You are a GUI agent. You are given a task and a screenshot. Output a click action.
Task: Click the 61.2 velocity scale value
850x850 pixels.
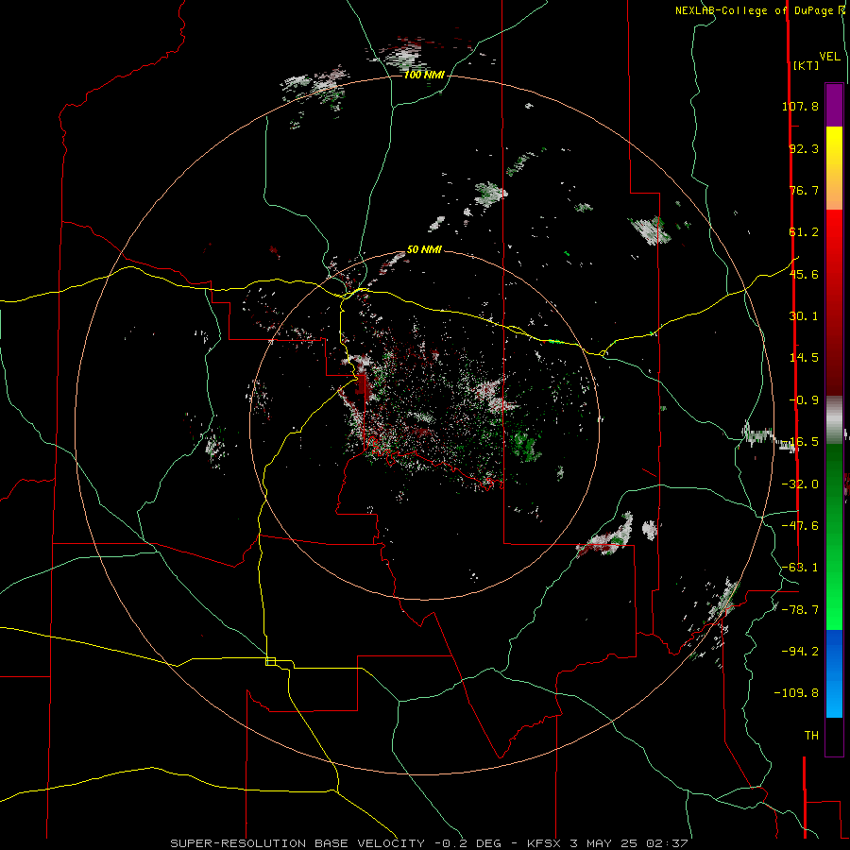pos(804,232)
